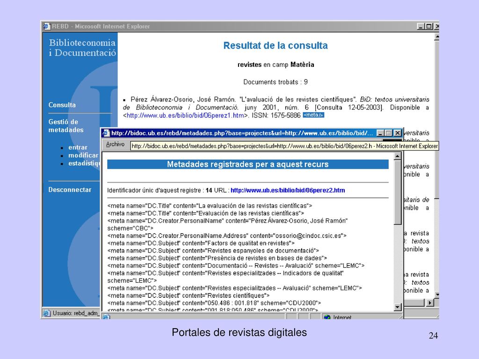This screenshot has height=359, width=479.
Task: Click the REBD window's scrollbar up arrow
Action: point(437,37)
